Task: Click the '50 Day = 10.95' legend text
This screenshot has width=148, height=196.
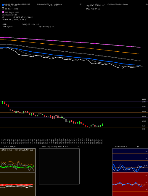Action: tap(12, 9)
